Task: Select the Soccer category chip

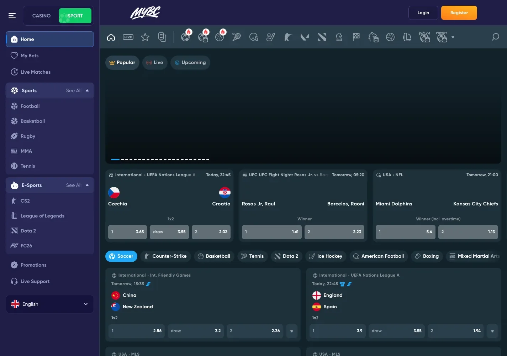Action: tap(121, 256)
